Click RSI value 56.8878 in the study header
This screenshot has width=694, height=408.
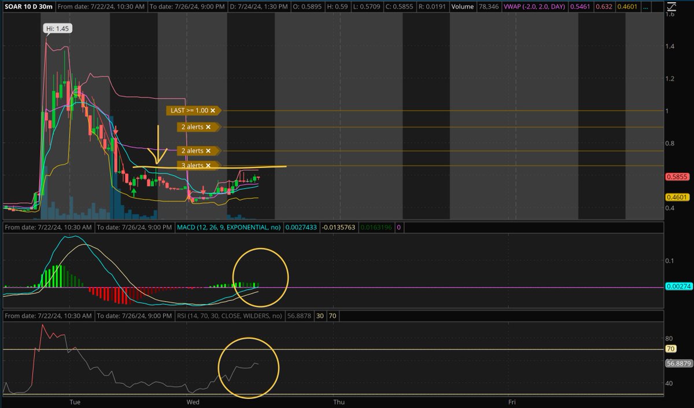[299, 316]
